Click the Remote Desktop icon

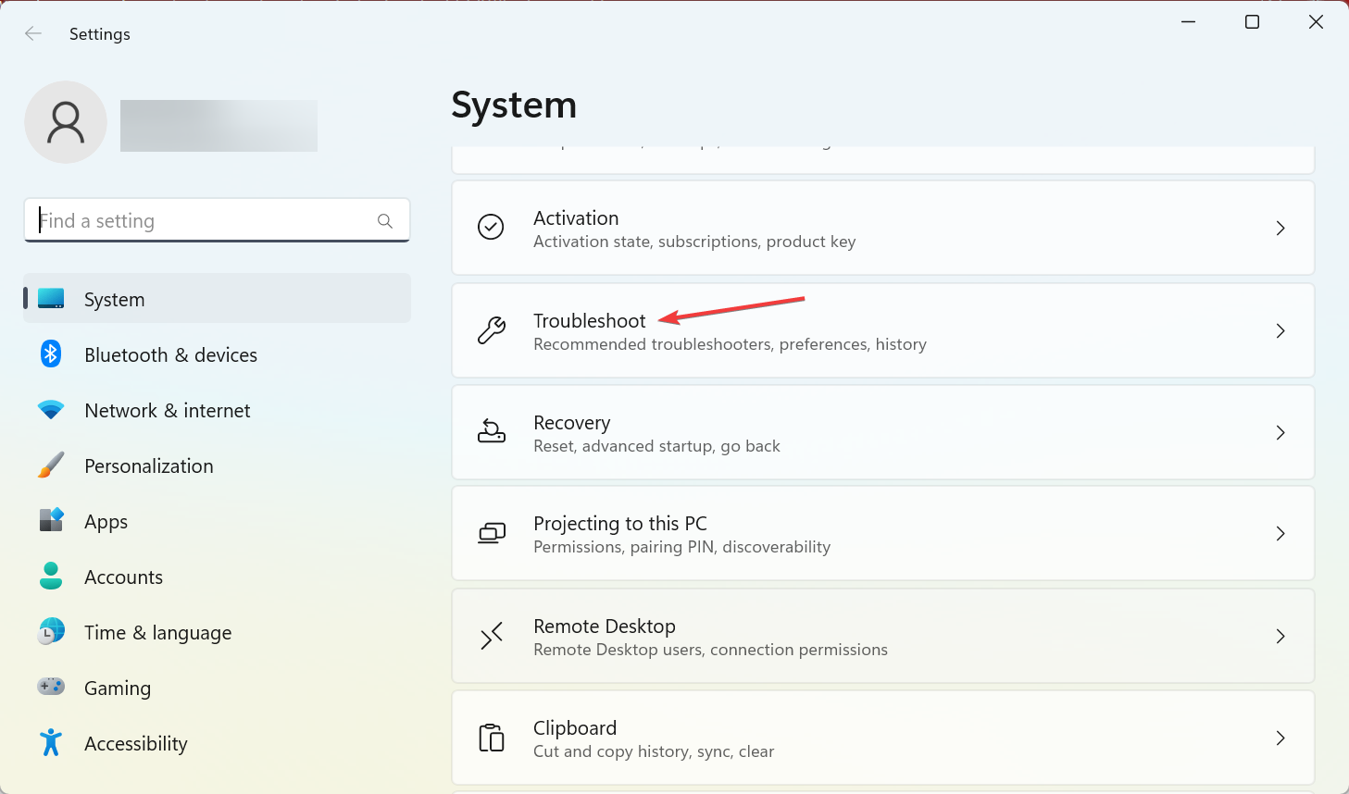pos(492,636)
